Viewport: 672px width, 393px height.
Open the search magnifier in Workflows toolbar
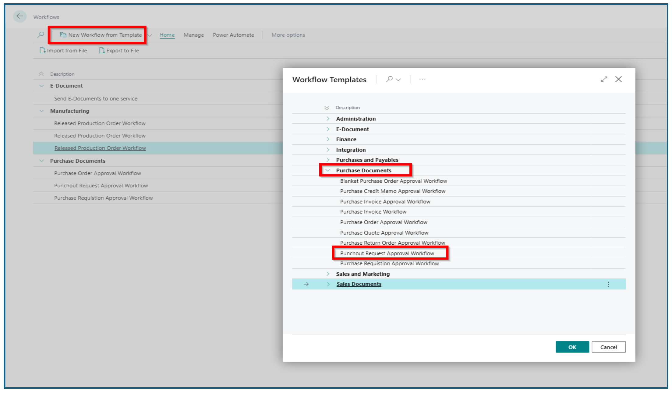(41, 35)
